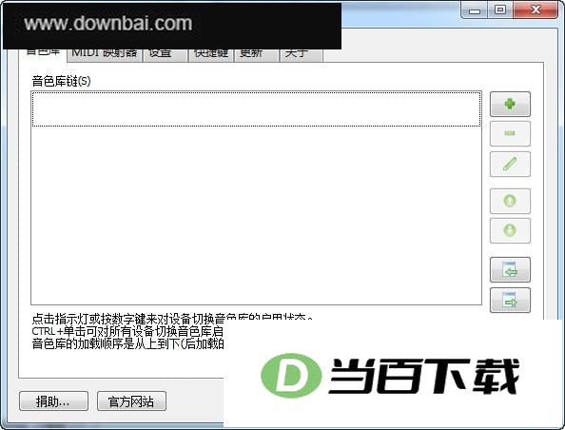The width and height of the screenshot is (565, 430).
Task: Switch to the 更新 tab
Action: point(256,55)
